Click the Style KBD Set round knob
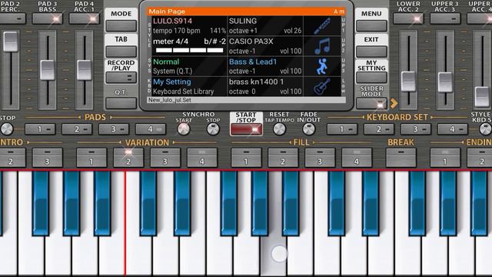The width and height of the screenshot is (492, 277). click(485, 128)
